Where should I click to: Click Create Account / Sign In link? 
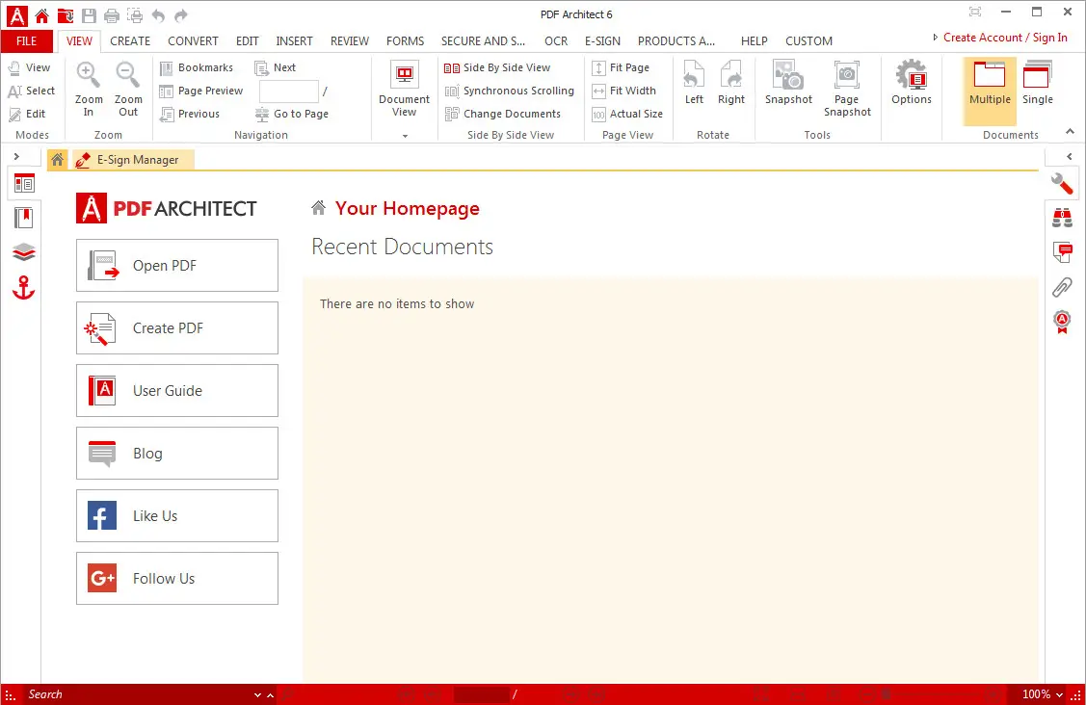click(x=1005, y=38)
